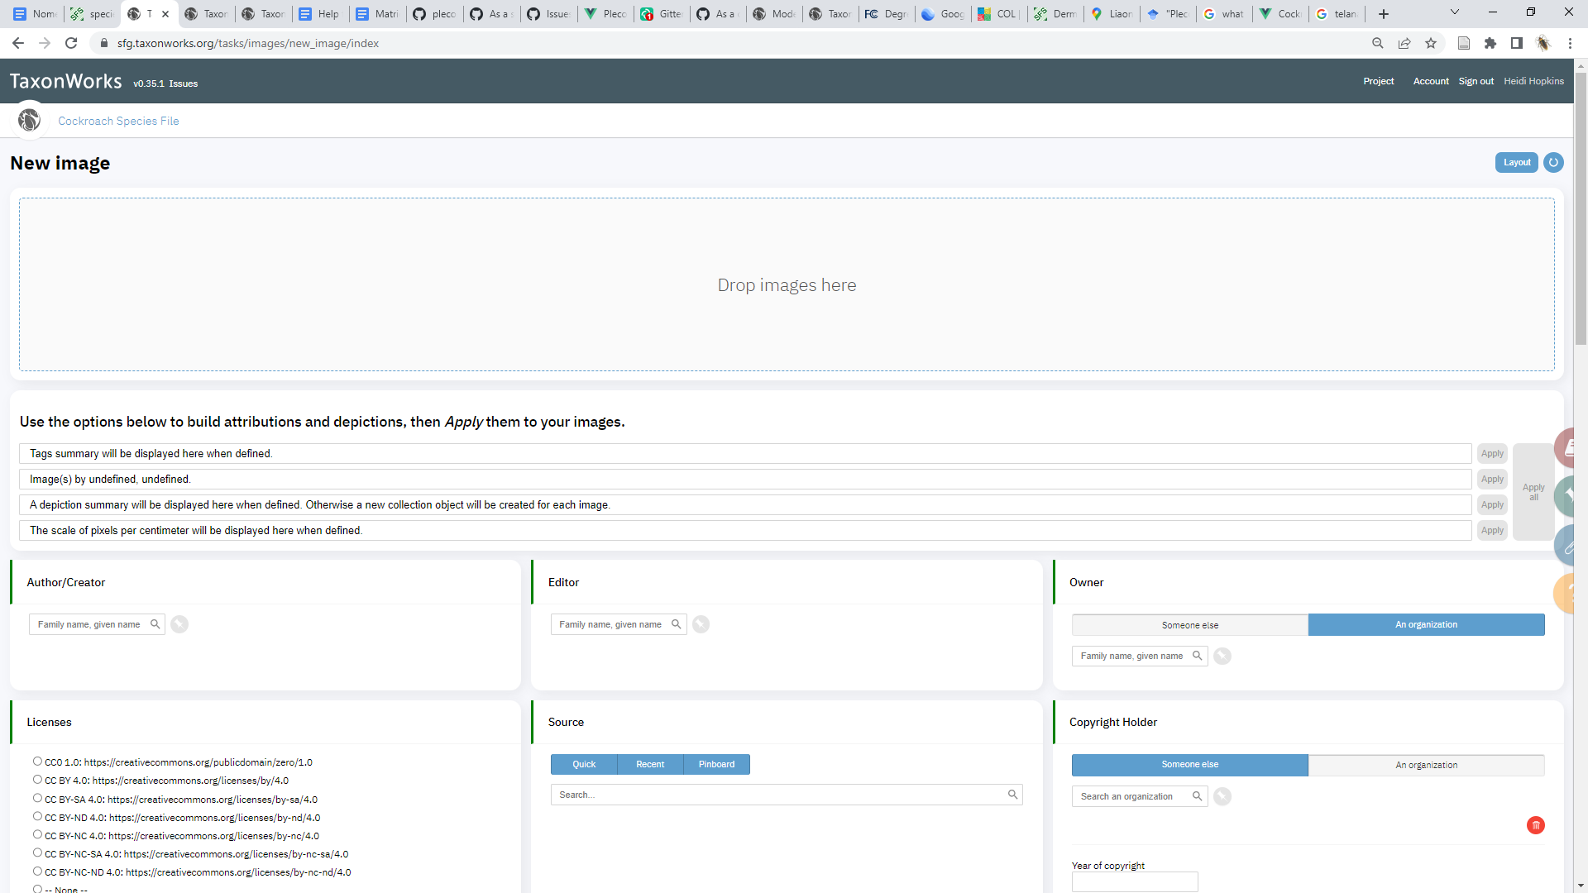Click the power/reset icon next to Layout
This screenshot has width=1588, height=893.
[x=1553, y=162]
